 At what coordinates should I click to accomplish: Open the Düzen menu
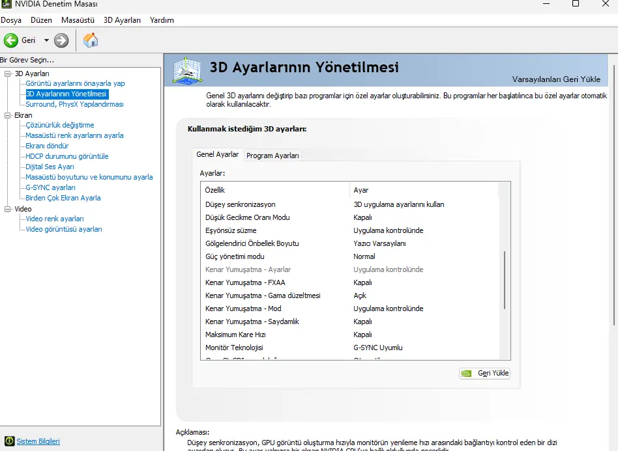(41, 20)
